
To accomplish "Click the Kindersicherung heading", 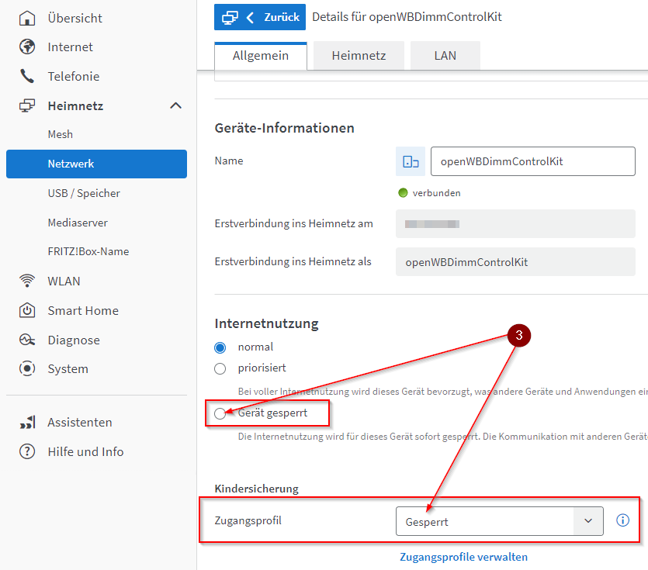I will pyautogui.click(x=257, y=489).
